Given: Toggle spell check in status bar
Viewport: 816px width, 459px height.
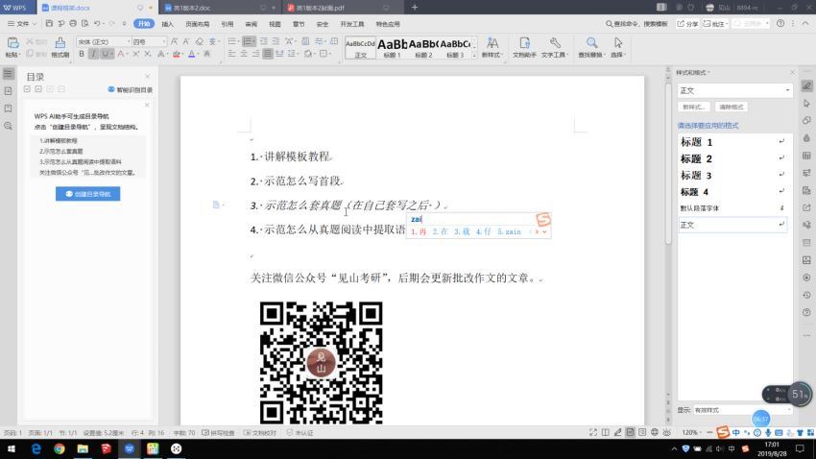Looking at the screenshot, I should click(x=218, y=433).
